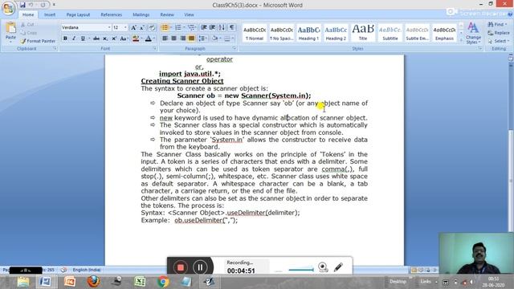This screenshot has width=514, height=289.
Task: Click Find in the Editing group
Action: [x=497, y=25]
